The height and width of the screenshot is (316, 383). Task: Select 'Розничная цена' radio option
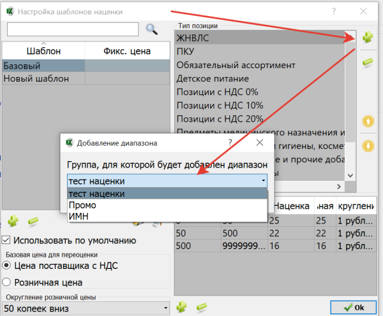[x=6, y=282]
